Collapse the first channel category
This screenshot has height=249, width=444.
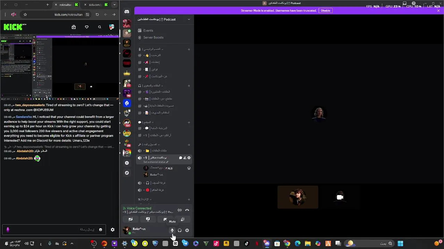click(151, 49)
